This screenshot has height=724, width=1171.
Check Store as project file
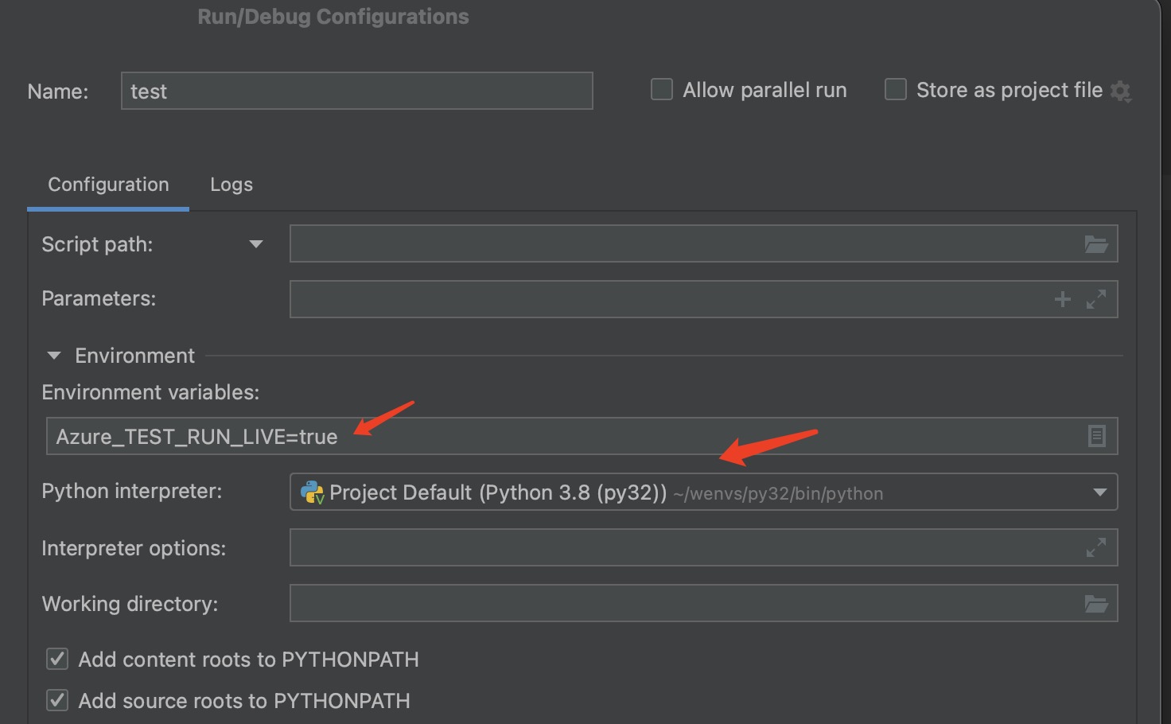896,89
